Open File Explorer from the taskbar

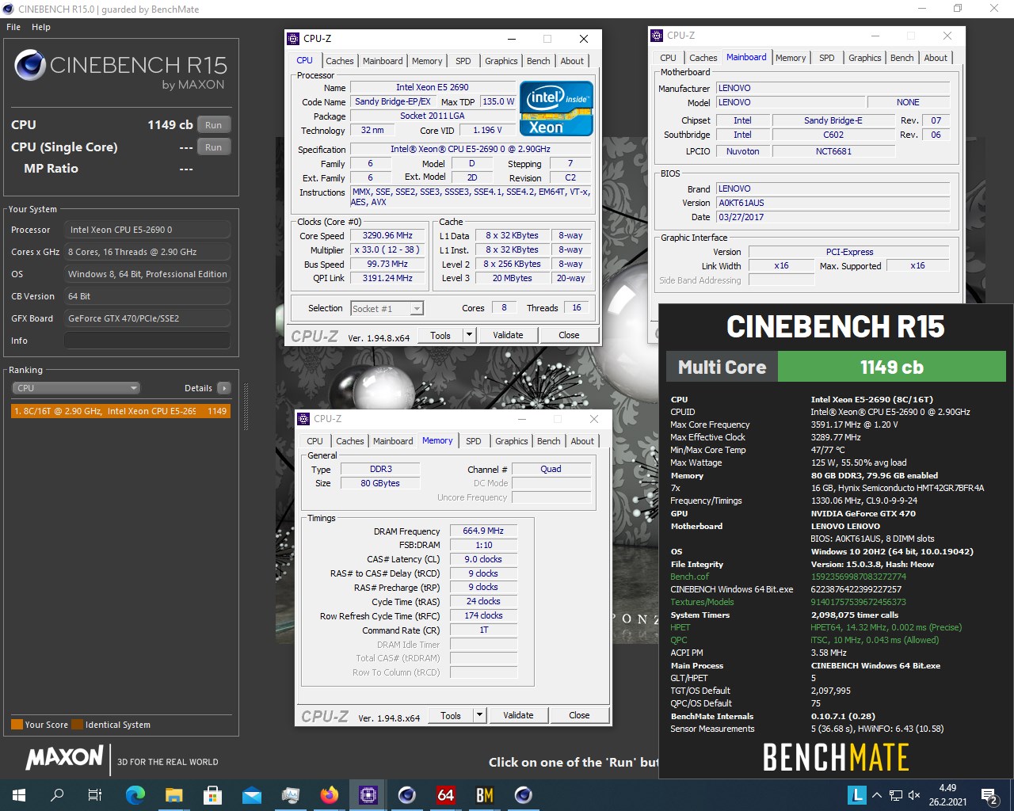click(174, 794)
